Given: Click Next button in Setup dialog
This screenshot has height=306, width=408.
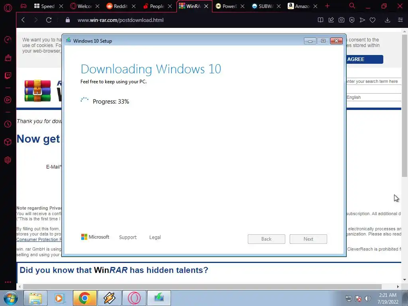Looking at the screenshot, I should pos(308,239).
